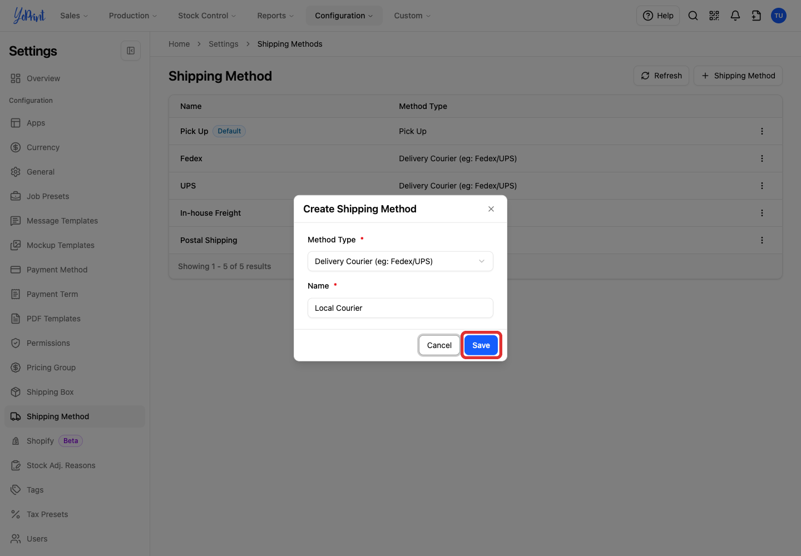Viewport: 801px width, 556px height.
Task: Go to Settings breadcrumb
Action: 224,44
